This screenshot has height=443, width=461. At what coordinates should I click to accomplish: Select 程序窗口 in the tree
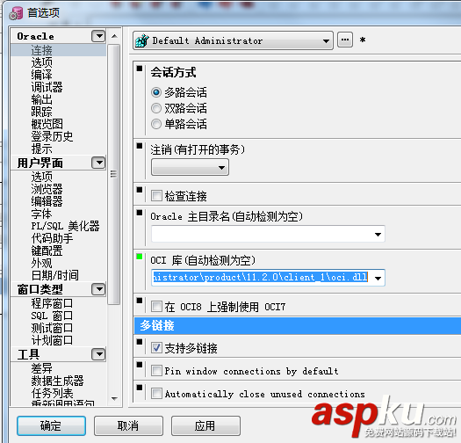coord(52,303)
